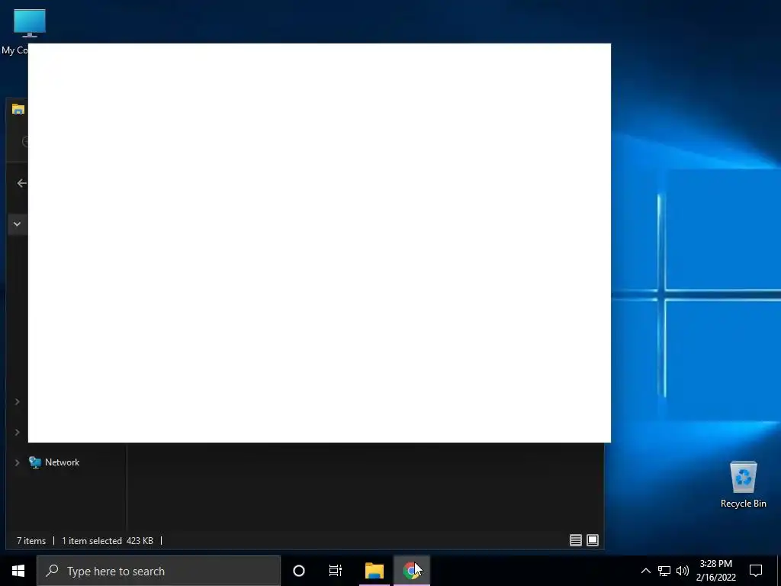781x586 pixels.
Task: Open Cortana from the taskbar
Action: pos(299,571)
